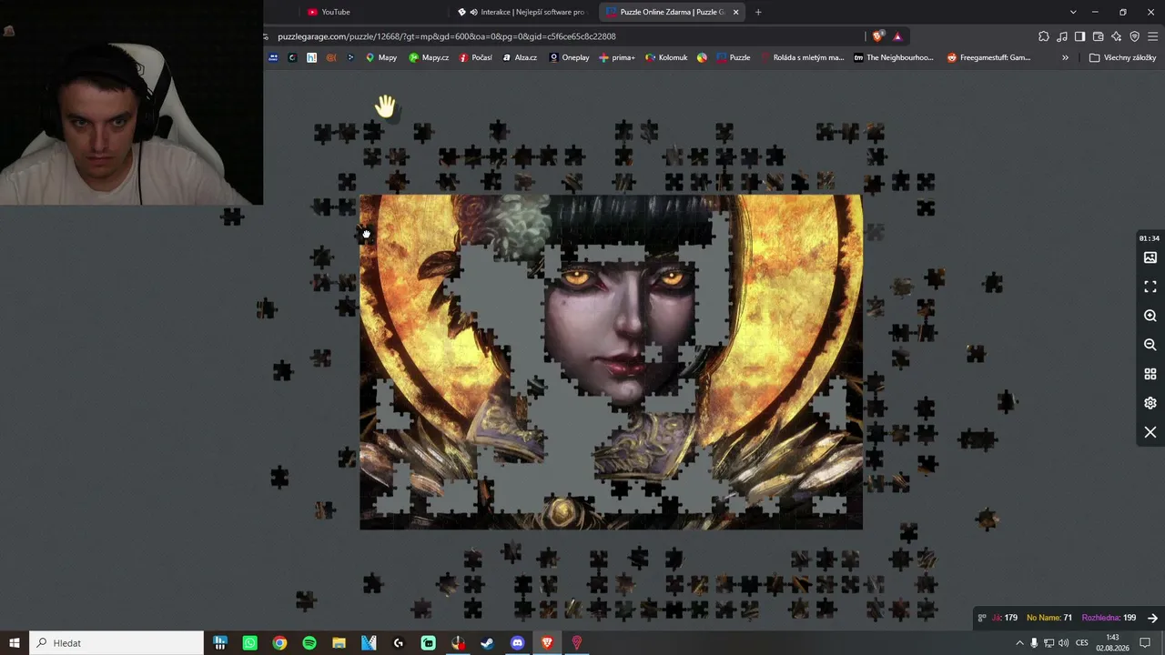Open WhatsApp from the taskbar

(x=249, y=643)
